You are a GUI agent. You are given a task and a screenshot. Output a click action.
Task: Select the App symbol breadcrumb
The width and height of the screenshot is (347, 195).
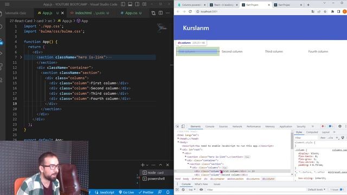pyautogui.click(x=82, y=21)
